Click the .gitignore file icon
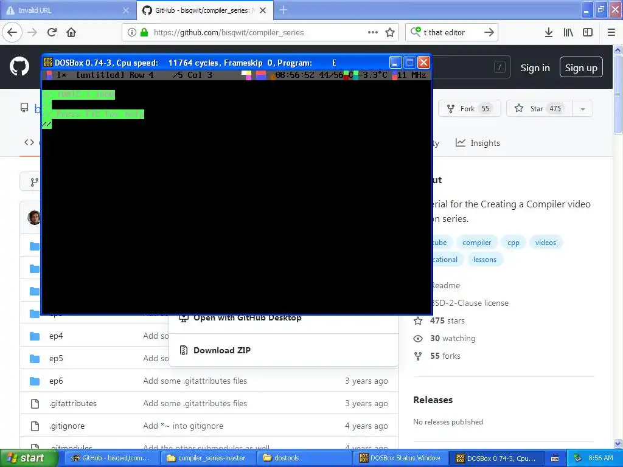The image size is (623, 467). pos(35,426)
